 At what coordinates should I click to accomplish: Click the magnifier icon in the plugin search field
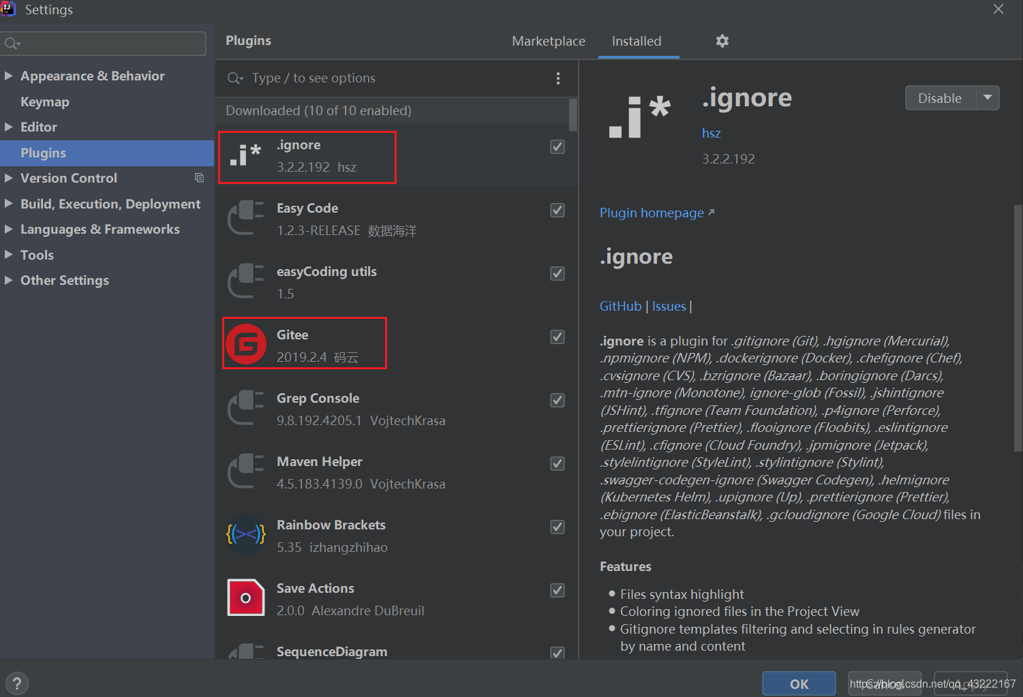[x=235, y=78]
